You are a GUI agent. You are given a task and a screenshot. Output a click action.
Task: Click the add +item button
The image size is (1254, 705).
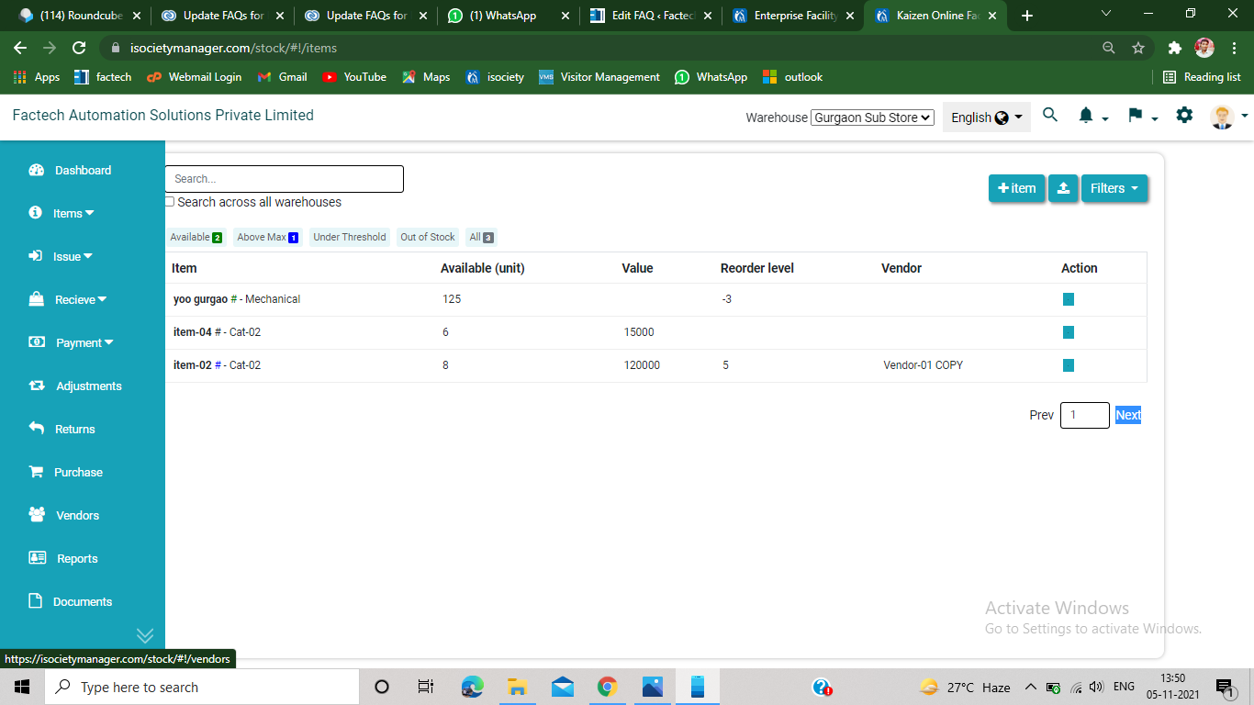[x=1016, y=188]
